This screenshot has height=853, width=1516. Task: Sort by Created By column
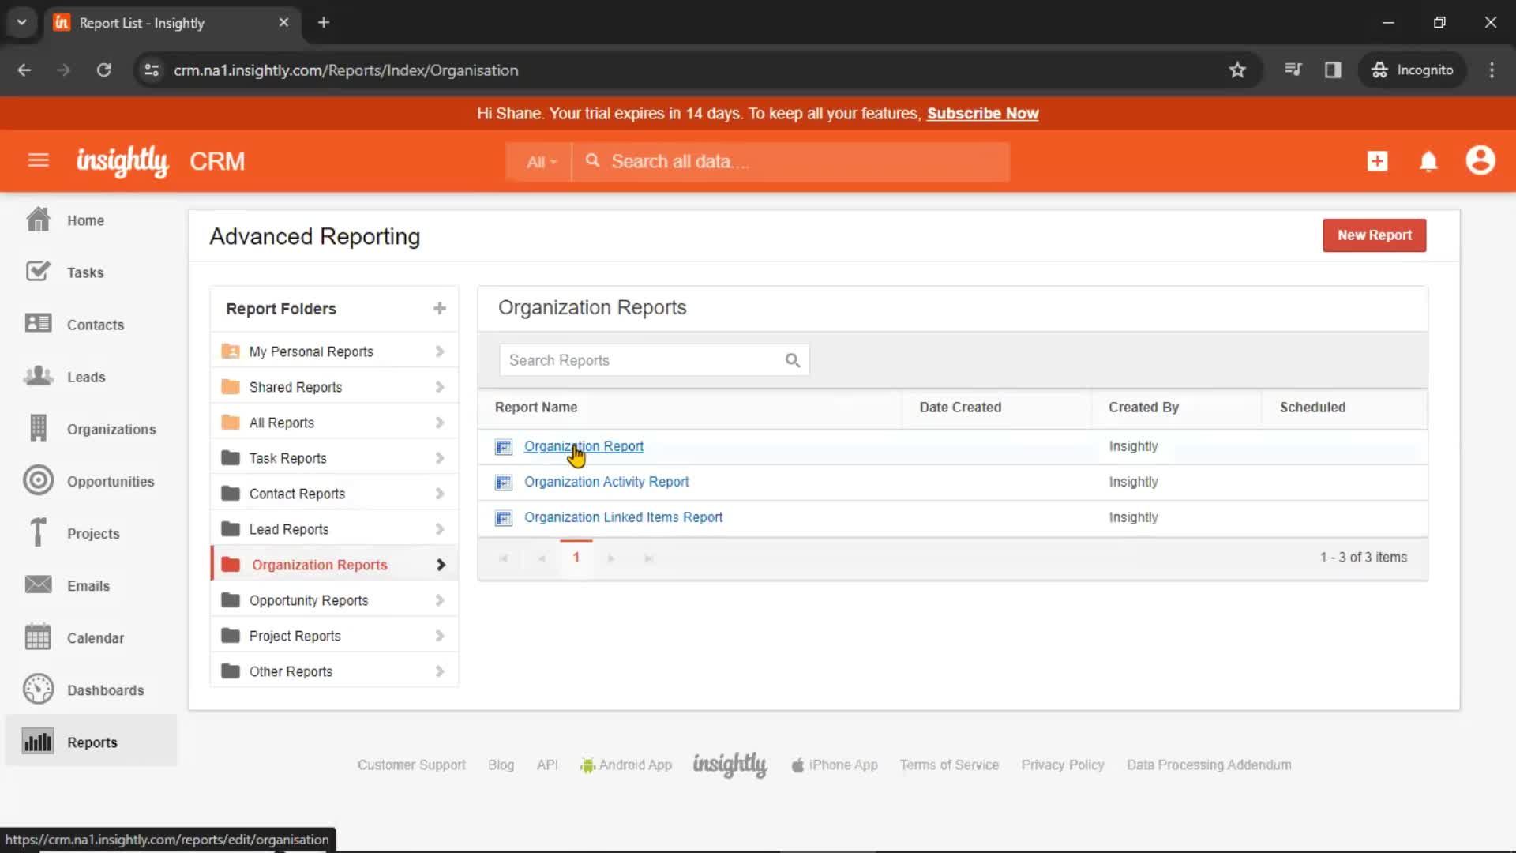pyautogui.click(x=1143, y=408)
